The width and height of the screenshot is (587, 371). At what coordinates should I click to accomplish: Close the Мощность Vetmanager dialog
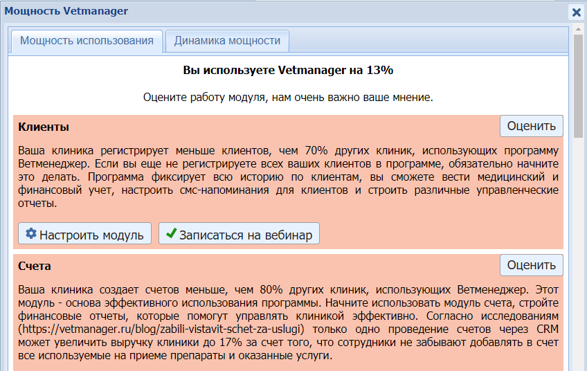(577, 12)
